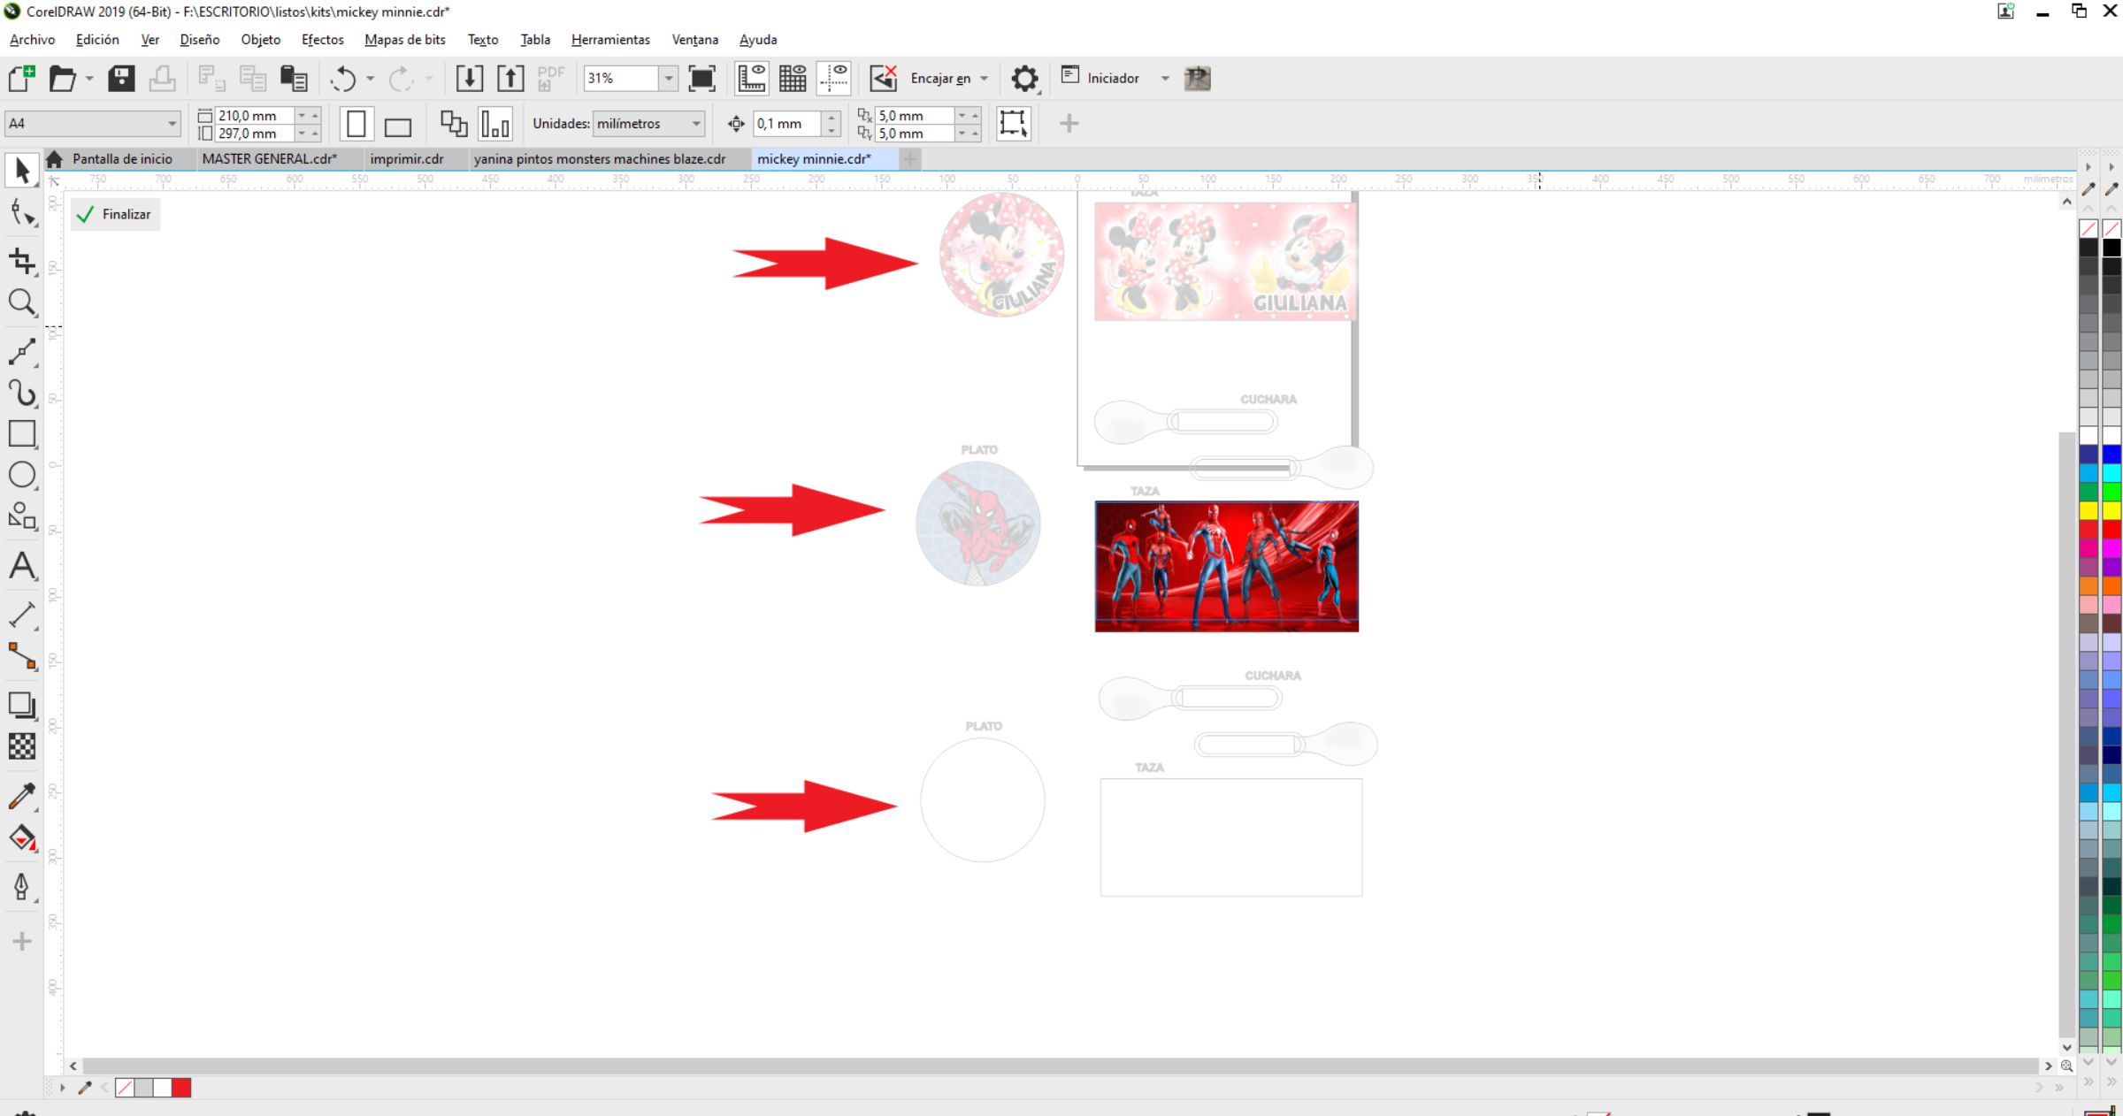Pick the yellow swatch in color palette
This screenshot has height=1116, width=2123.
pos(2089,510)
